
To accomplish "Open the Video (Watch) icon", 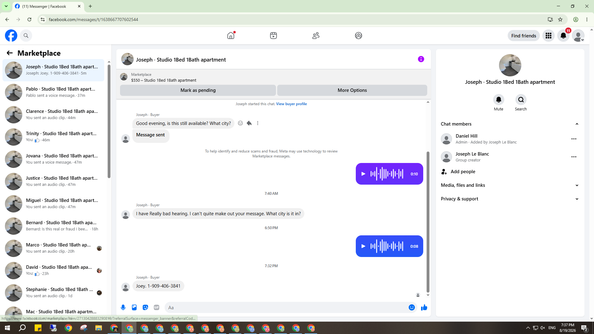I will pyautogui.click(x=273, y=36).
